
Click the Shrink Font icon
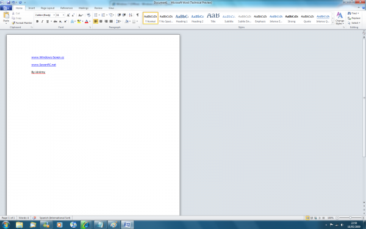(x=73, y=15)
